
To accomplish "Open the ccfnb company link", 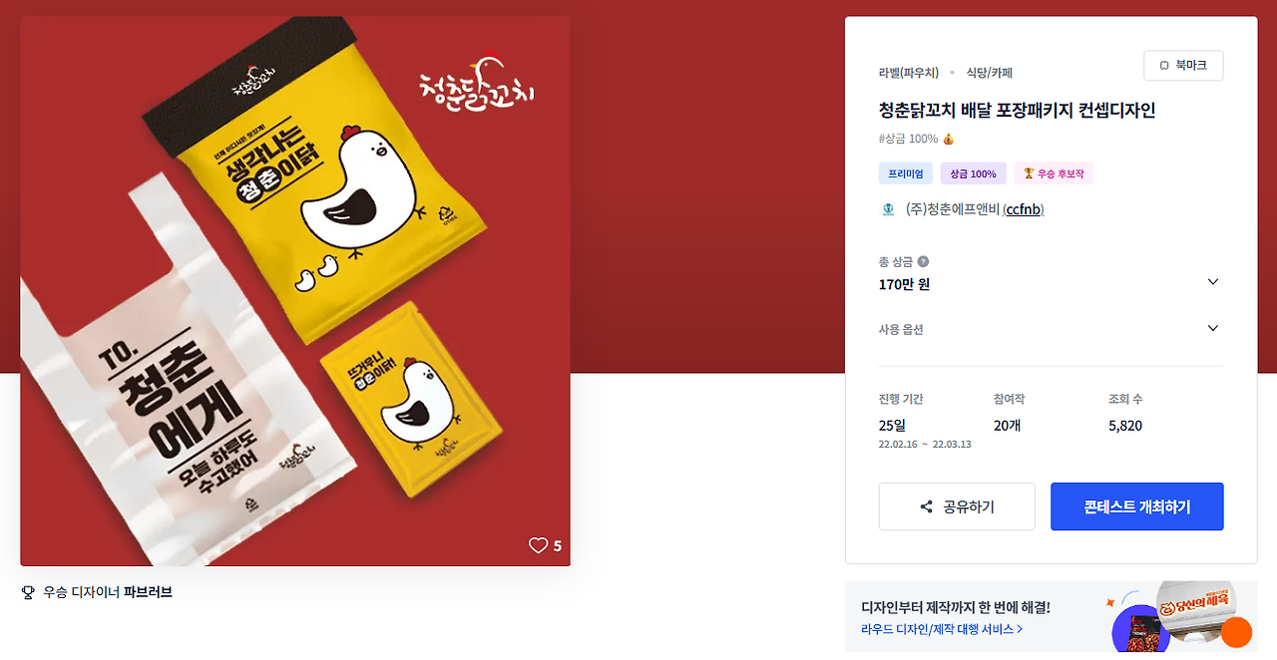I will (1024, 209).
